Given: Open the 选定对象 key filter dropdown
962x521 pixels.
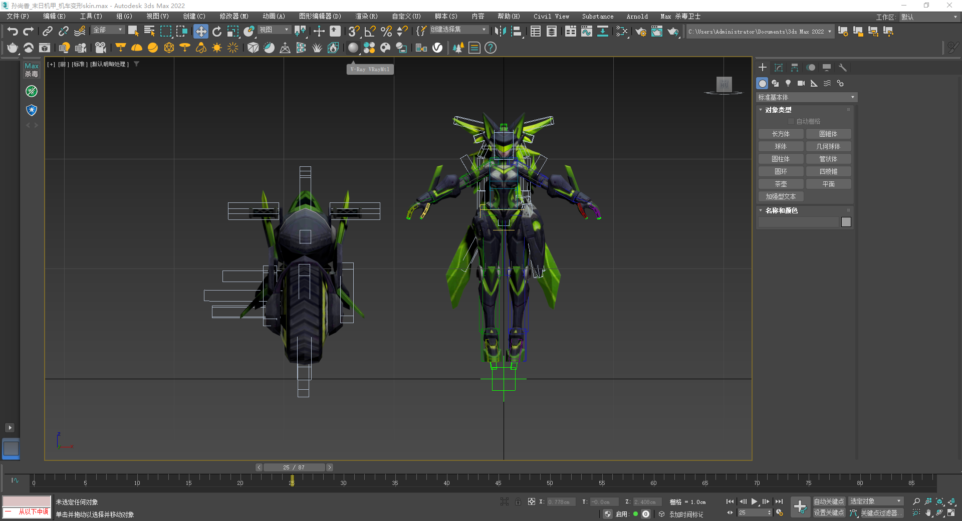Looking at the screenshot, I should (875, 501).
